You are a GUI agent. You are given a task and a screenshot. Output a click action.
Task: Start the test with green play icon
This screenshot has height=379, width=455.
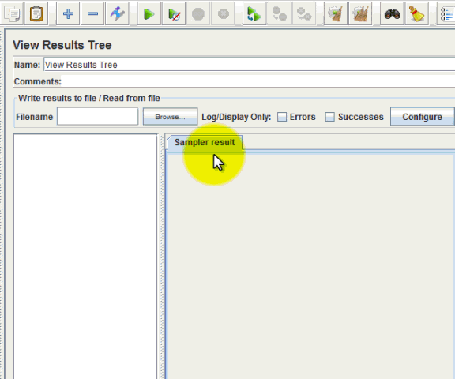click(x=149, y=13)
